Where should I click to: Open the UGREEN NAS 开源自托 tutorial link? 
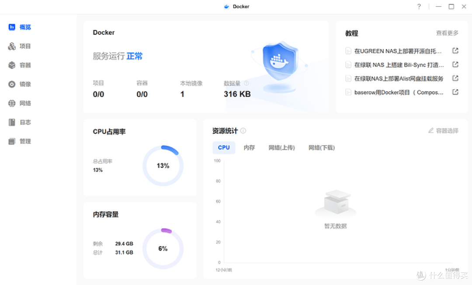point(455,51)
